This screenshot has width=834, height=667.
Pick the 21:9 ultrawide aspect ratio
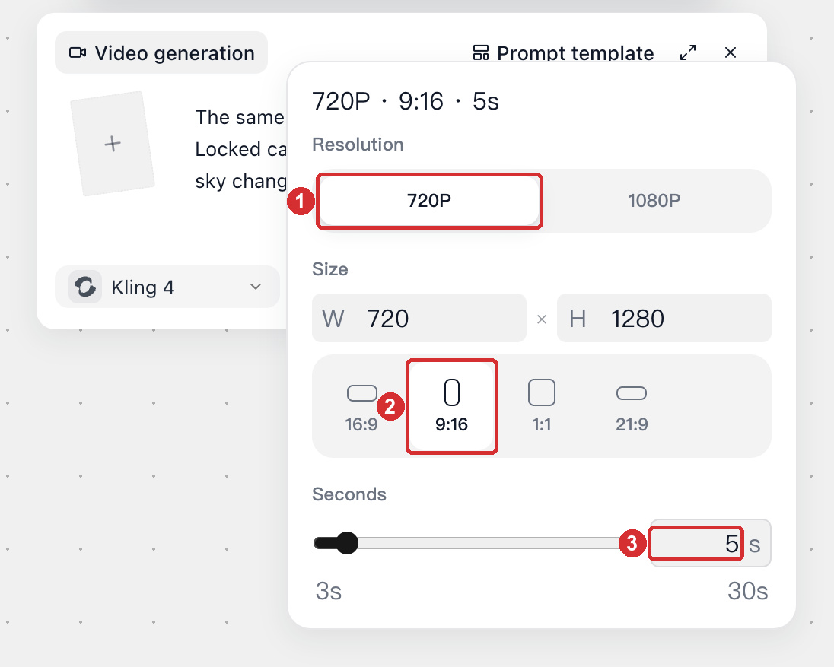pos(632,406)
